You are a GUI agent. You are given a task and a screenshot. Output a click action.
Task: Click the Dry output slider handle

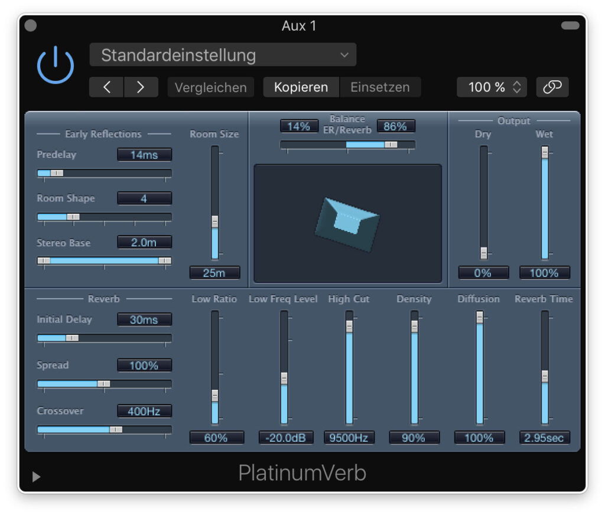[483, 253]
